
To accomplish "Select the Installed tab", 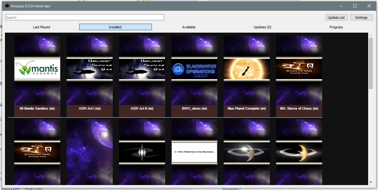I will click(x=116, y=27).
